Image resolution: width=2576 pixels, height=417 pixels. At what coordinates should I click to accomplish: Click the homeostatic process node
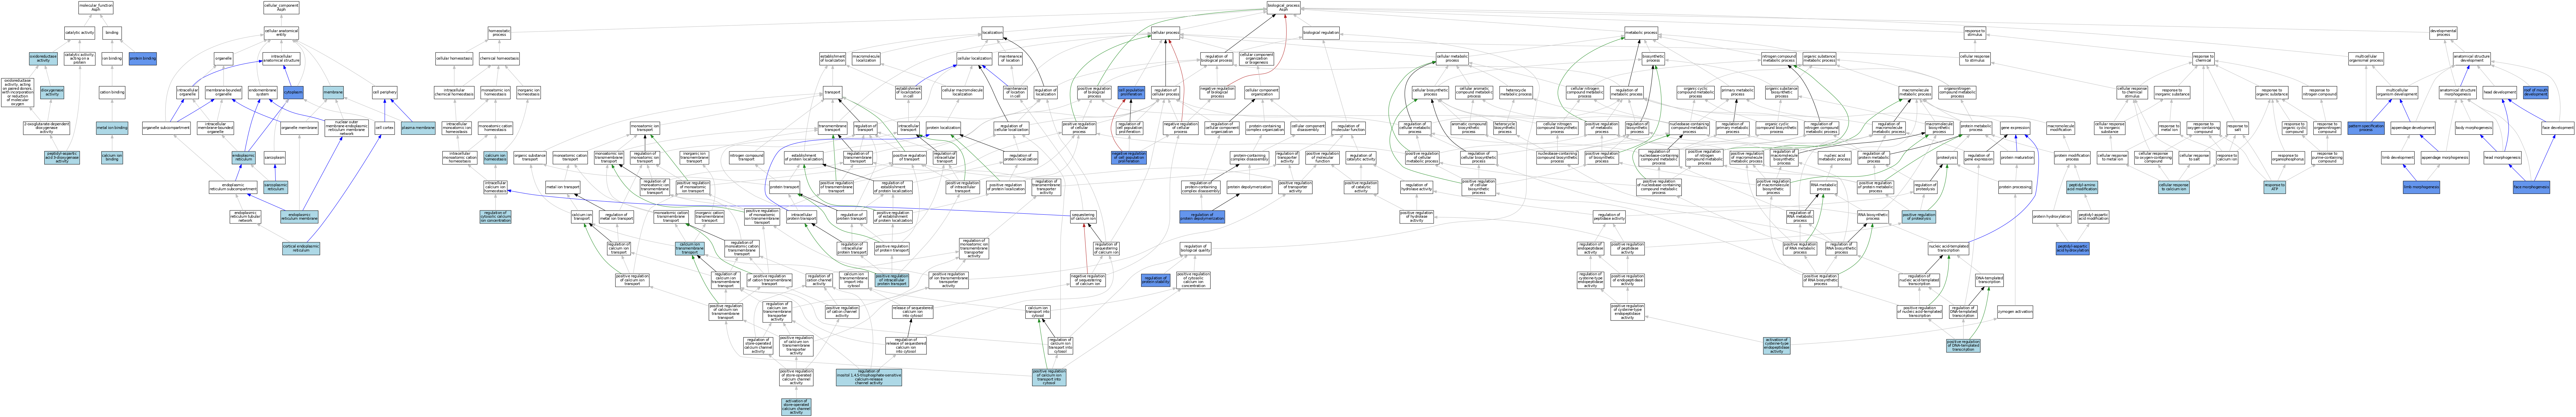(x=499, y=33)
